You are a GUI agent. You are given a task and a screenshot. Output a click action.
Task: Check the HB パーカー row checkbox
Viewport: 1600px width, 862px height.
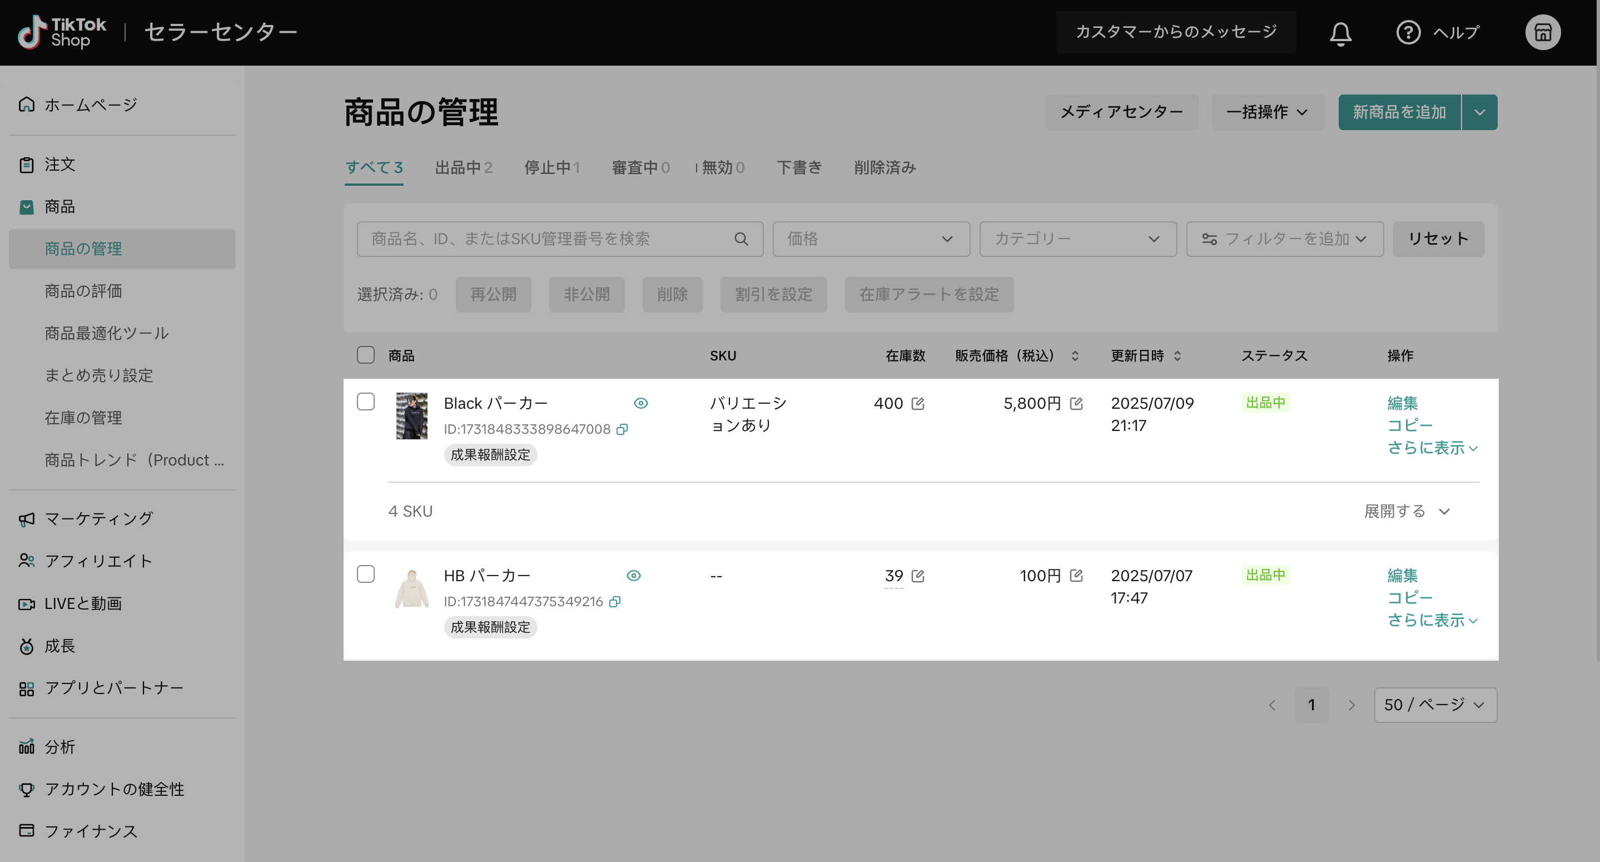366,574
